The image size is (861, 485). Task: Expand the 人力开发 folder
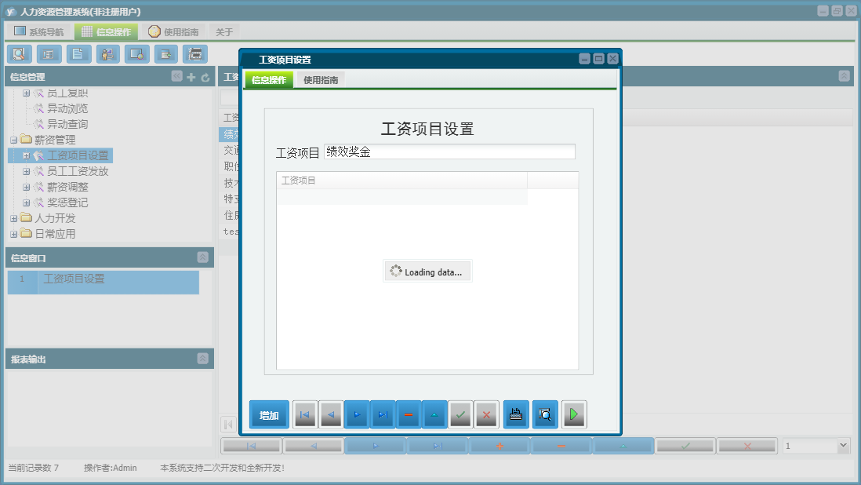point(14,218)
